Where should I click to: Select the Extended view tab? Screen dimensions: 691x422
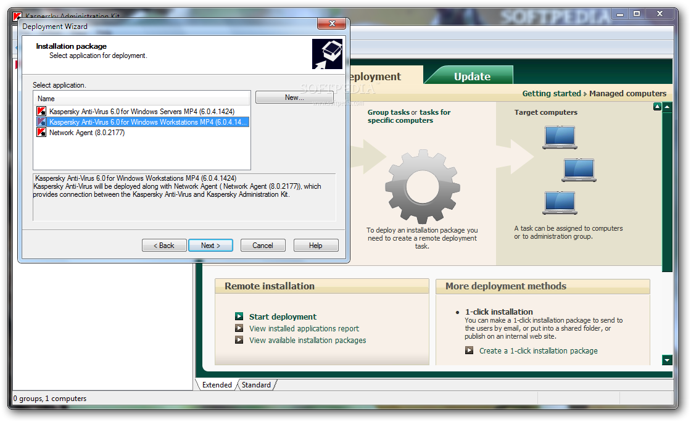click(x=217, y=384)
